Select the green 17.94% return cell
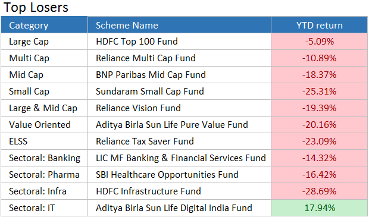Viewport: 369px width, 217px height. pyautogui.click(x=320, y=208)
